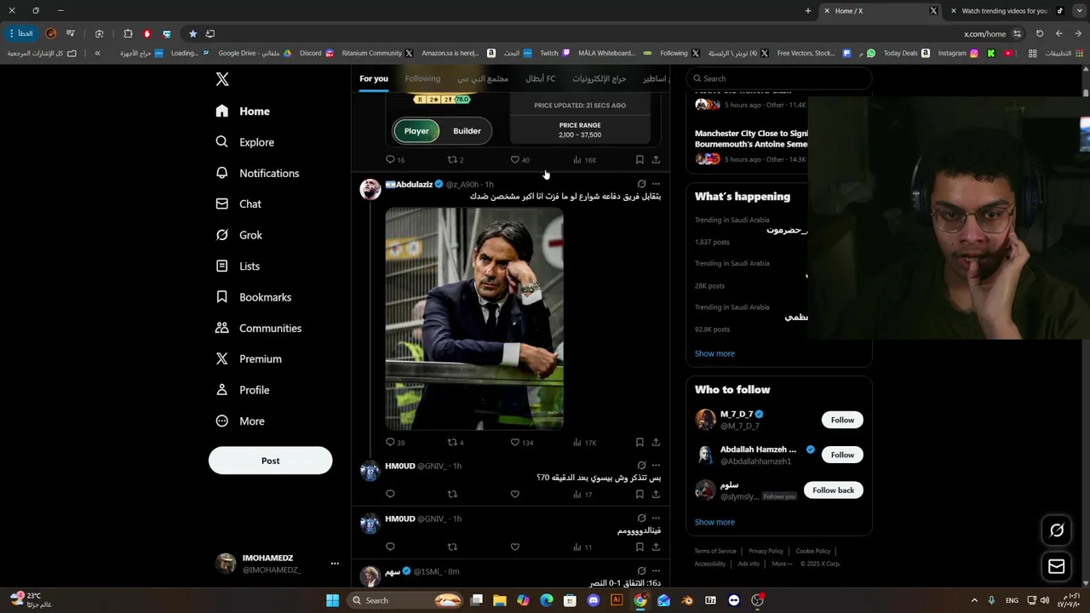Bookmark this page with the star icon
This screenshot has height=613, width=1090.
tap(192, 34)
